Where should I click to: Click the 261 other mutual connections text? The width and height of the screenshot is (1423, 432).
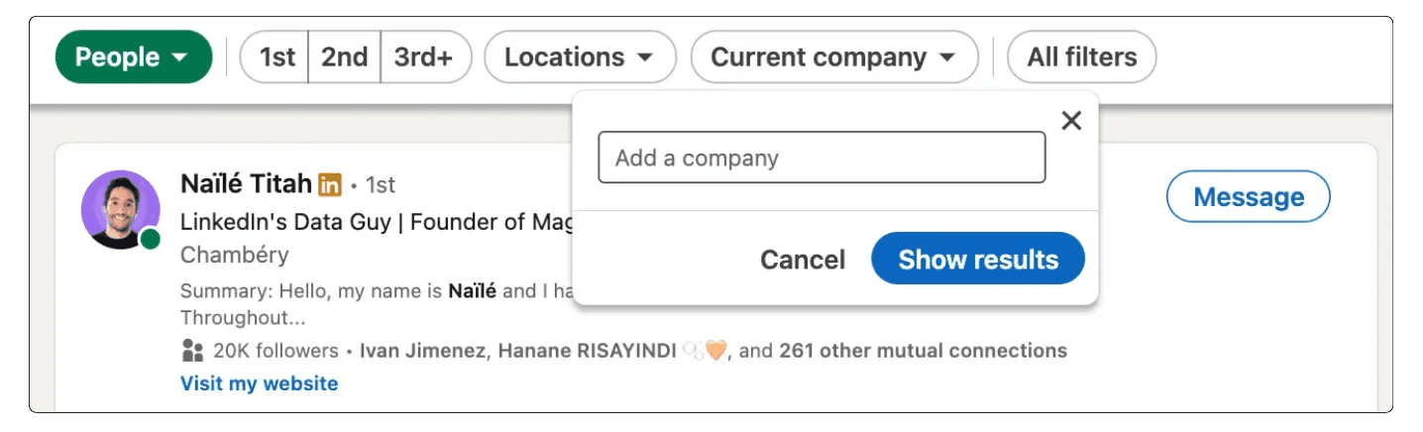[x=923, y=351]
